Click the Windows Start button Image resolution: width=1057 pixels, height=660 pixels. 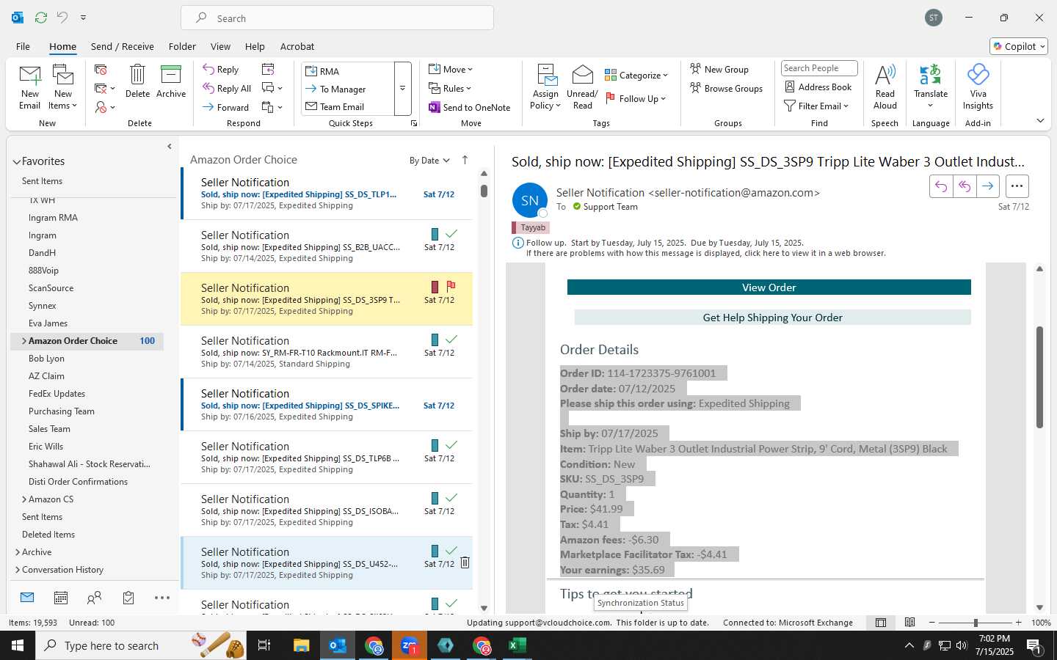[18, 645]
